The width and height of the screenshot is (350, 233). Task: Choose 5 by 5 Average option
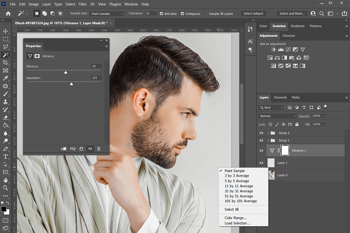(x=237, y=181)
